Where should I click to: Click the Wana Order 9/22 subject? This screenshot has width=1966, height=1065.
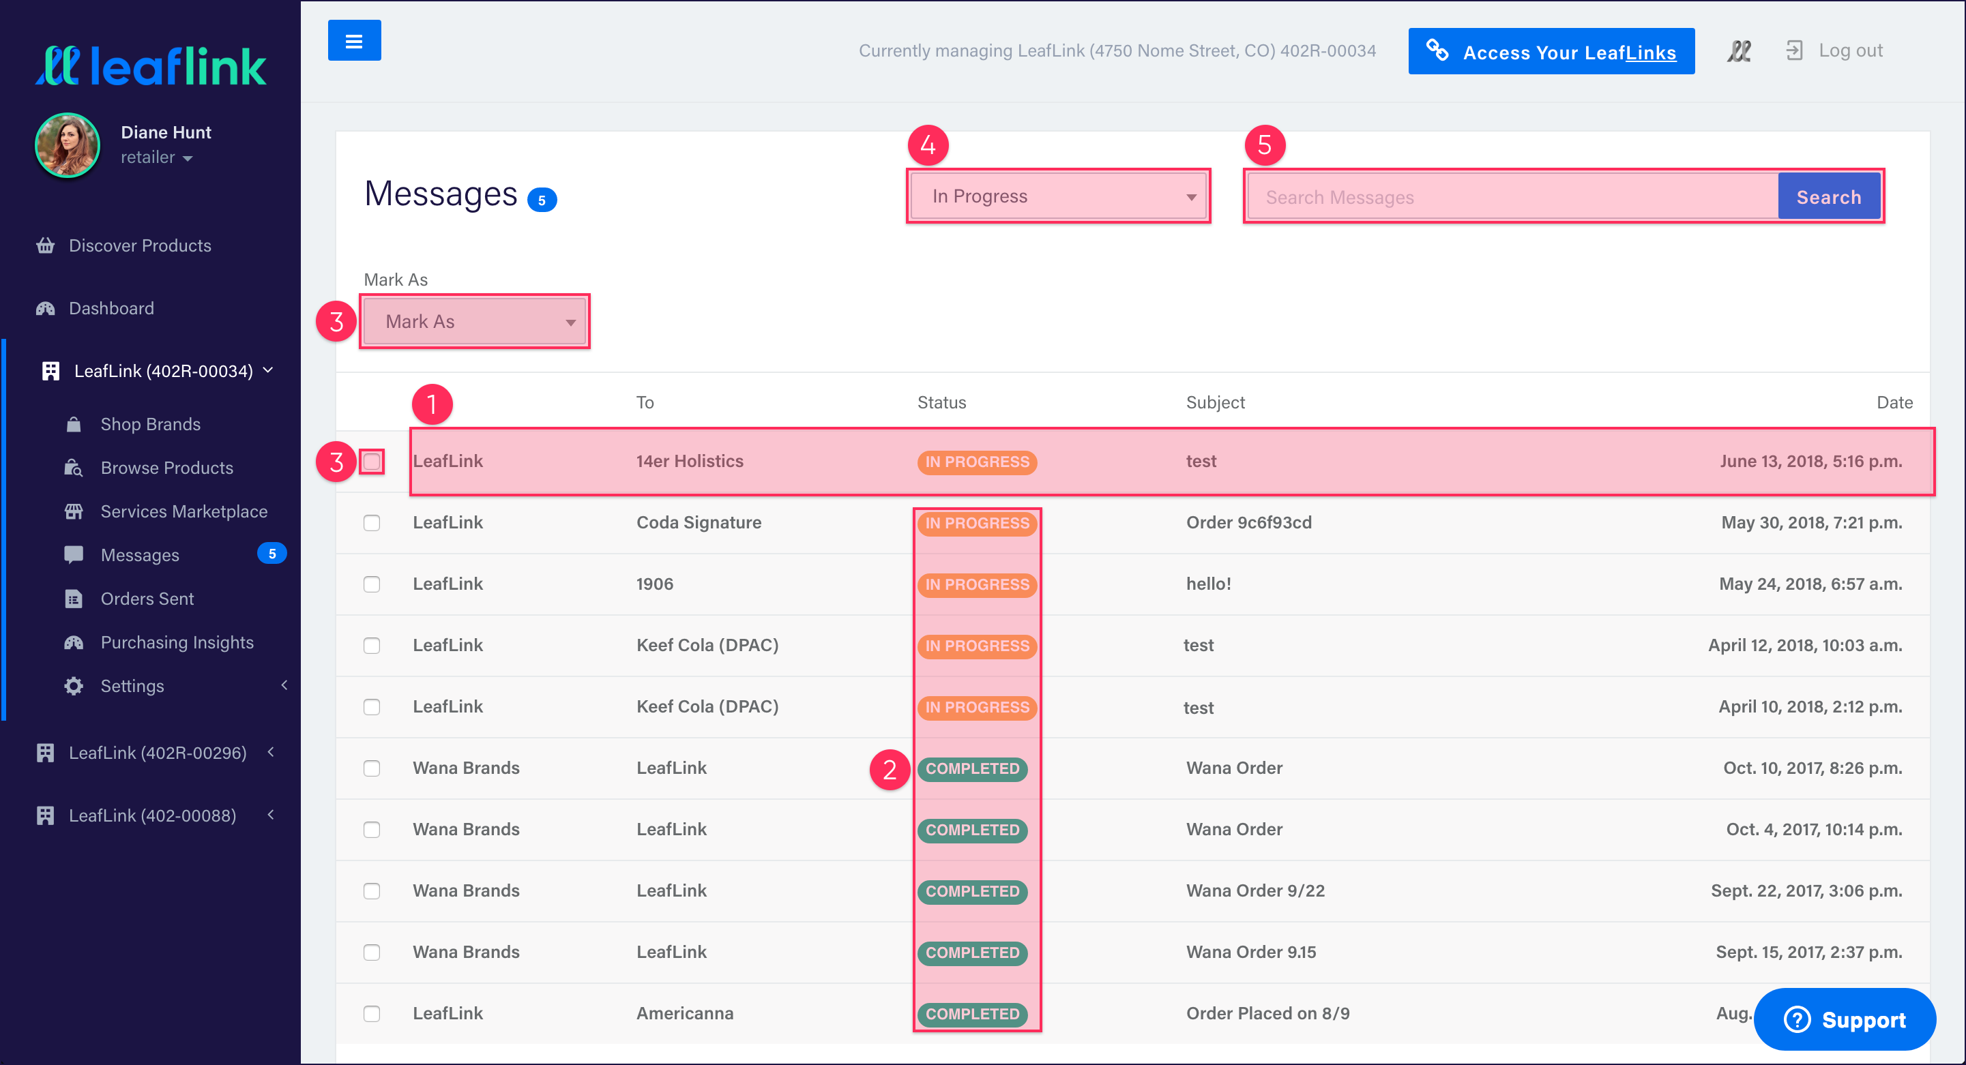tap(1255, 891)
